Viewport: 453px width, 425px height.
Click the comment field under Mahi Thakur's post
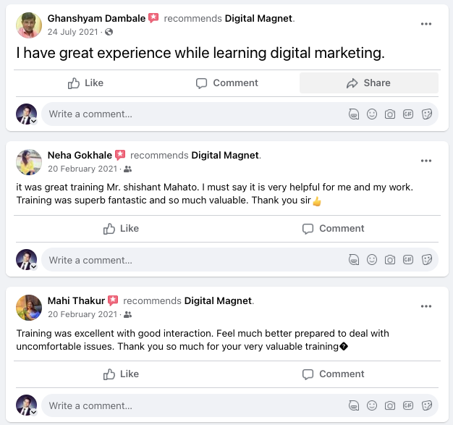[x=188, y=405]
